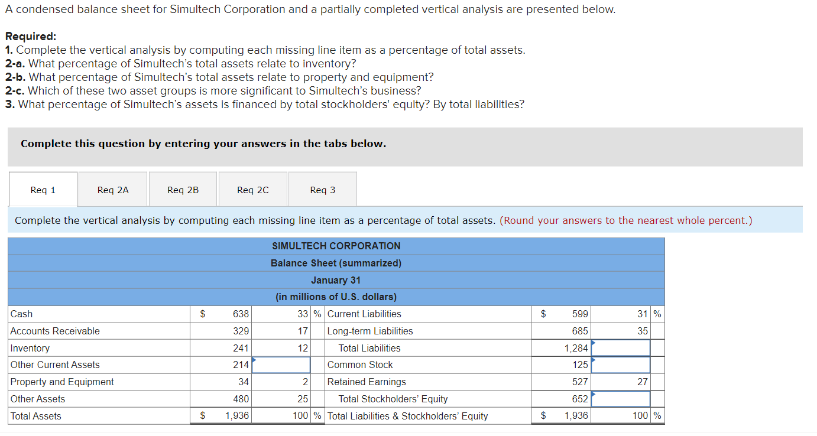This screenshot has height=436, width=817.
Task: Select the Current Liabilities percentage 31
Action: (643, 314)
